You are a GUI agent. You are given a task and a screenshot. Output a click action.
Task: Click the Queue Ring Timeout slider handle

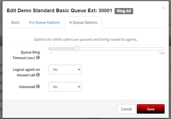77,49
